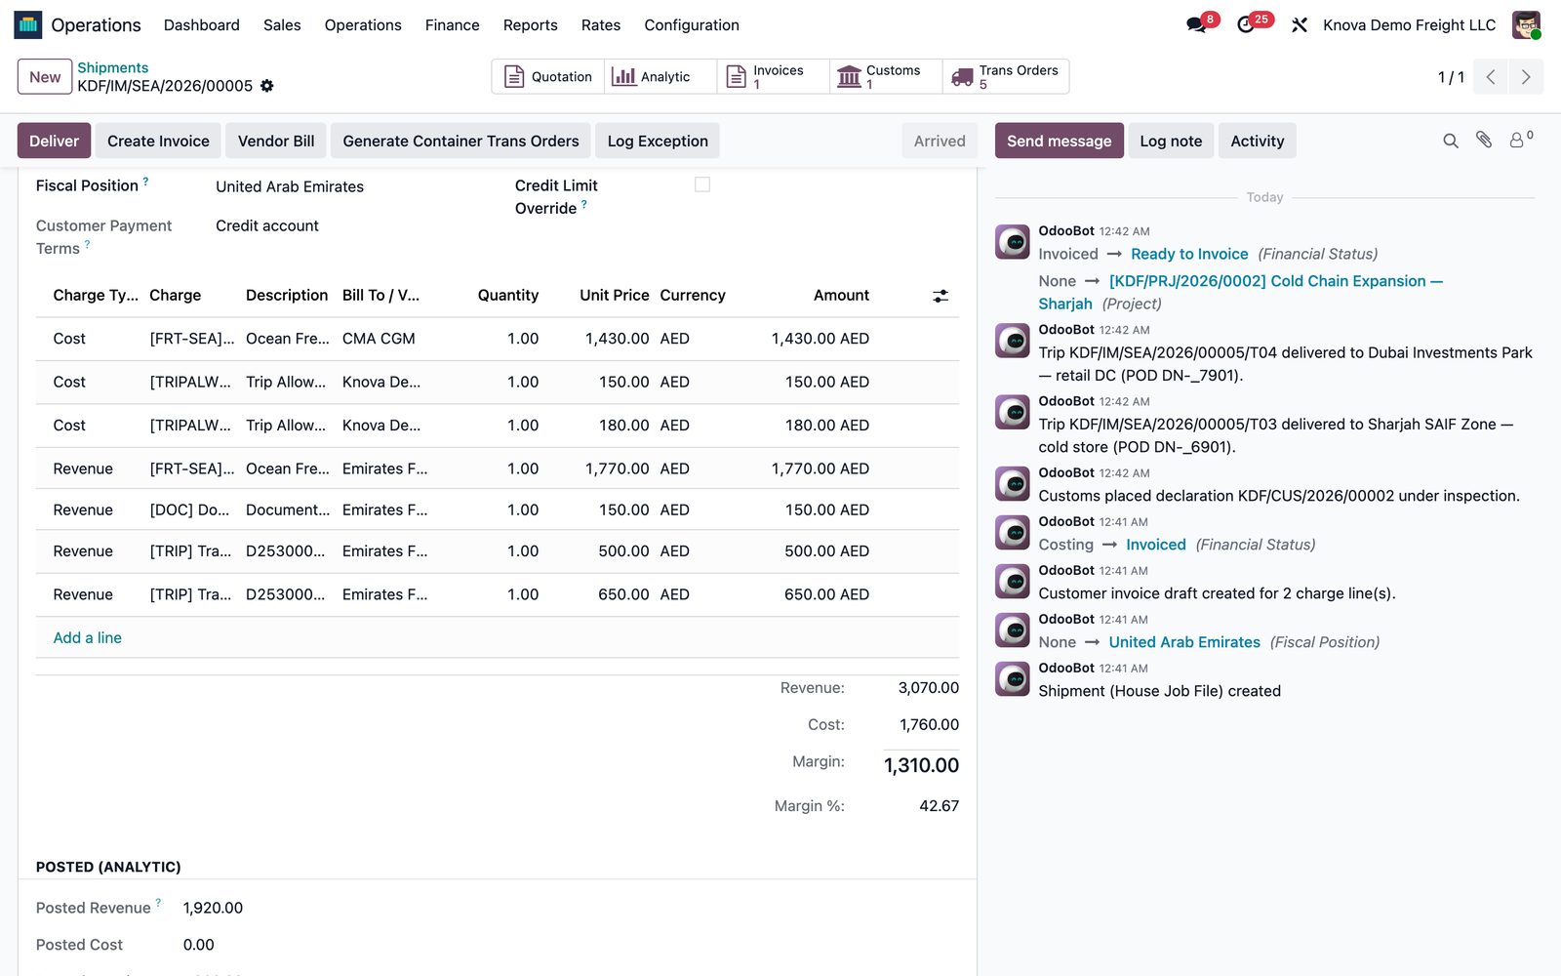Open Quotation smart button
Screen dimensions: 1561x976
tap(548, 77)
